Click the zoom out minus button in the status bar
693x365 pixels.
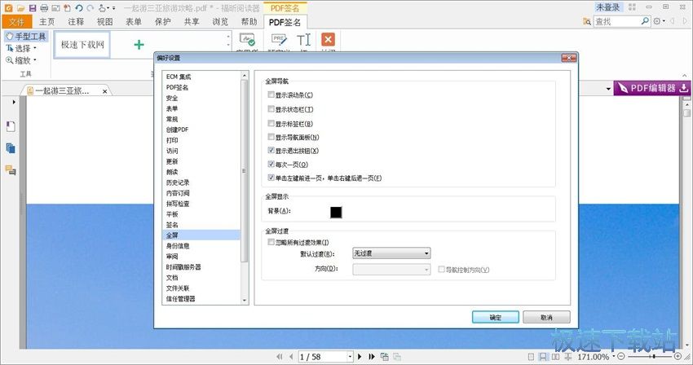[621, 356]
